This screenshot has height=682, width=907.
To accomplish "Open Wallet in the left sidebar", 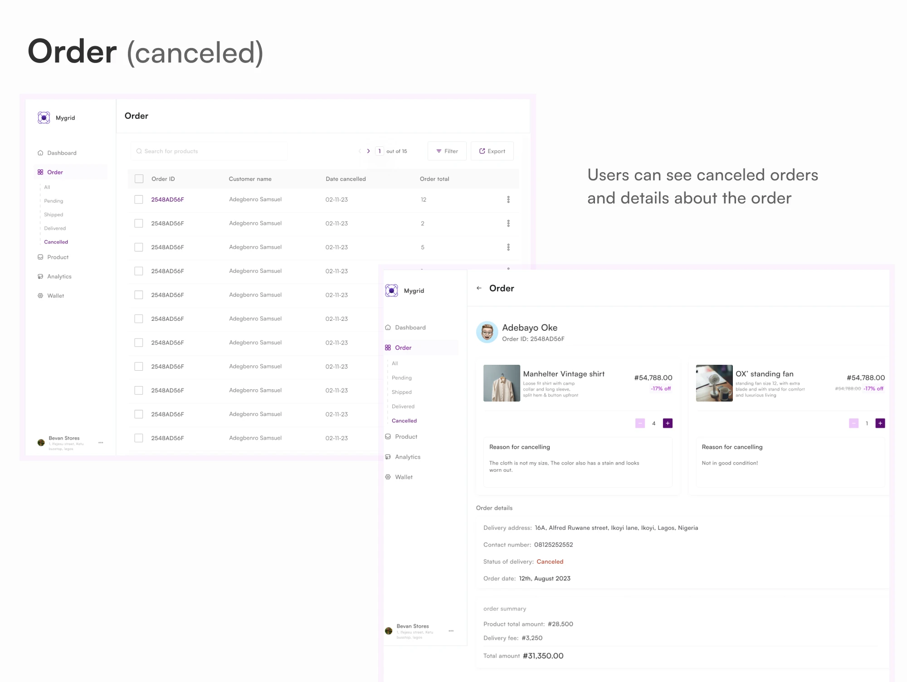I will [56, 296].
